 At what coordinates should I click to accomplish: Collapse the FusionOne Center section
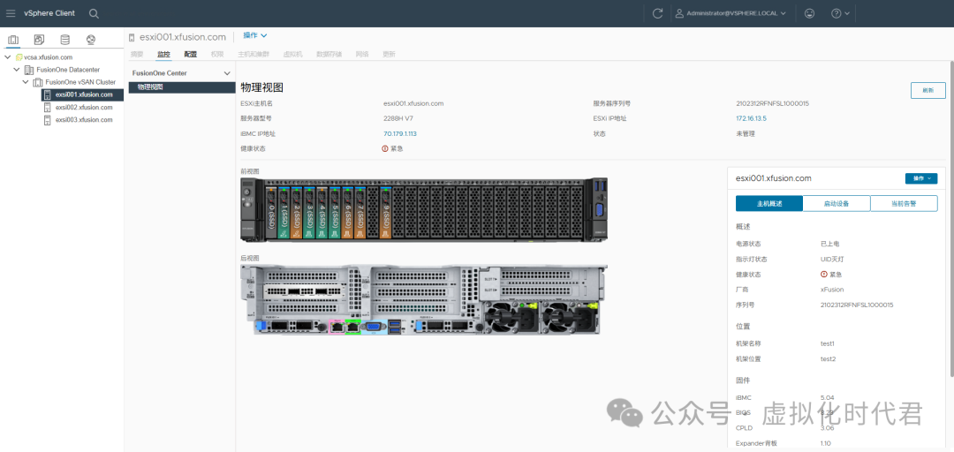click(x=227, y=73)
